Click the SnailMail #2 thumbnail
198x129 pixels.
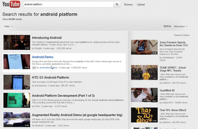pos(144,95)
